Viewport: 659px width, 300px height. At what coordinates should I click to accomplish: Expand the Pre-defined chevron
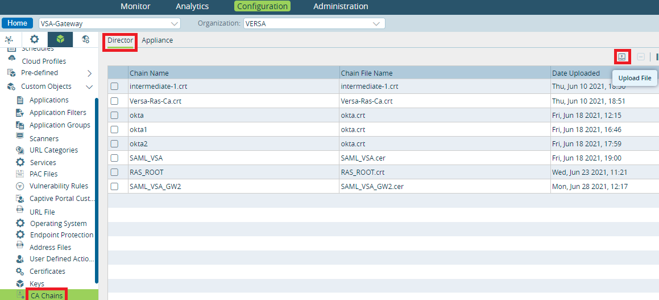point(89,73)
